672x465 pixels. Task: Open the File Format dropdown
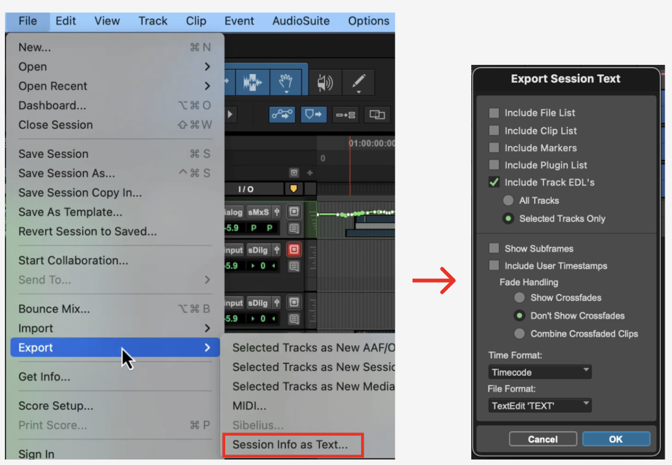tap(540, 405)
